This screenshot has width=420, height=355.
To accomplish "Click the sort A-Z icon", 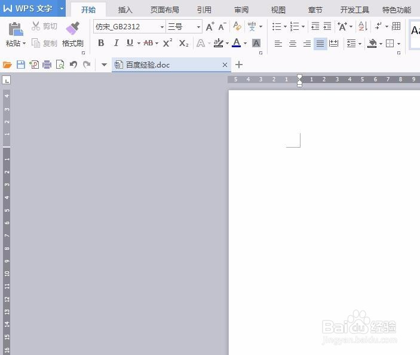I will (363, 26).
